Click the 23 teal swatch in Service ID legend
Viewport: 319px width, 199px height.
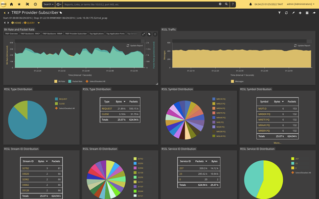pyautogui.click(x=292, y=163)
